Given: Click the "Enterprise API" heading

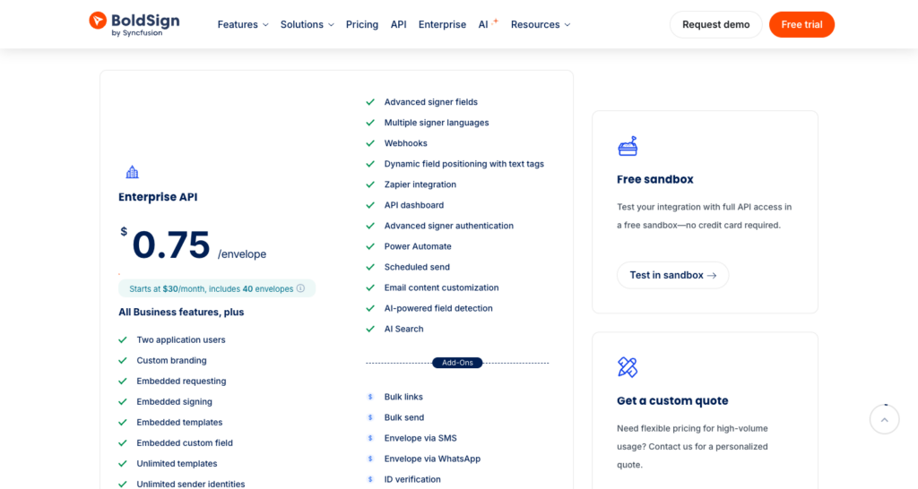Looking at the screenshot, I should click(x=158, y=197).
